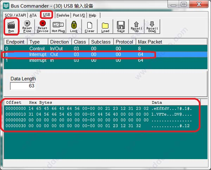The height and width of the screenshot is (170, 211).
Task: Open the Port I/O tab
Action: [x=79, y=15]
